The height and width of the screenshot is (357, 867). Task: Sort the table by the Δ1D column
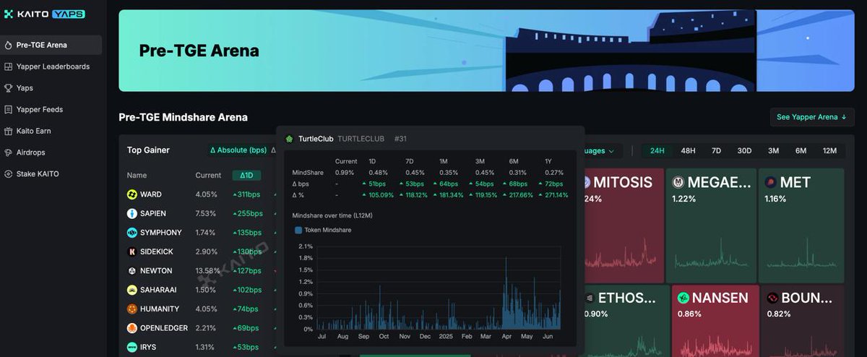[246, 176]
